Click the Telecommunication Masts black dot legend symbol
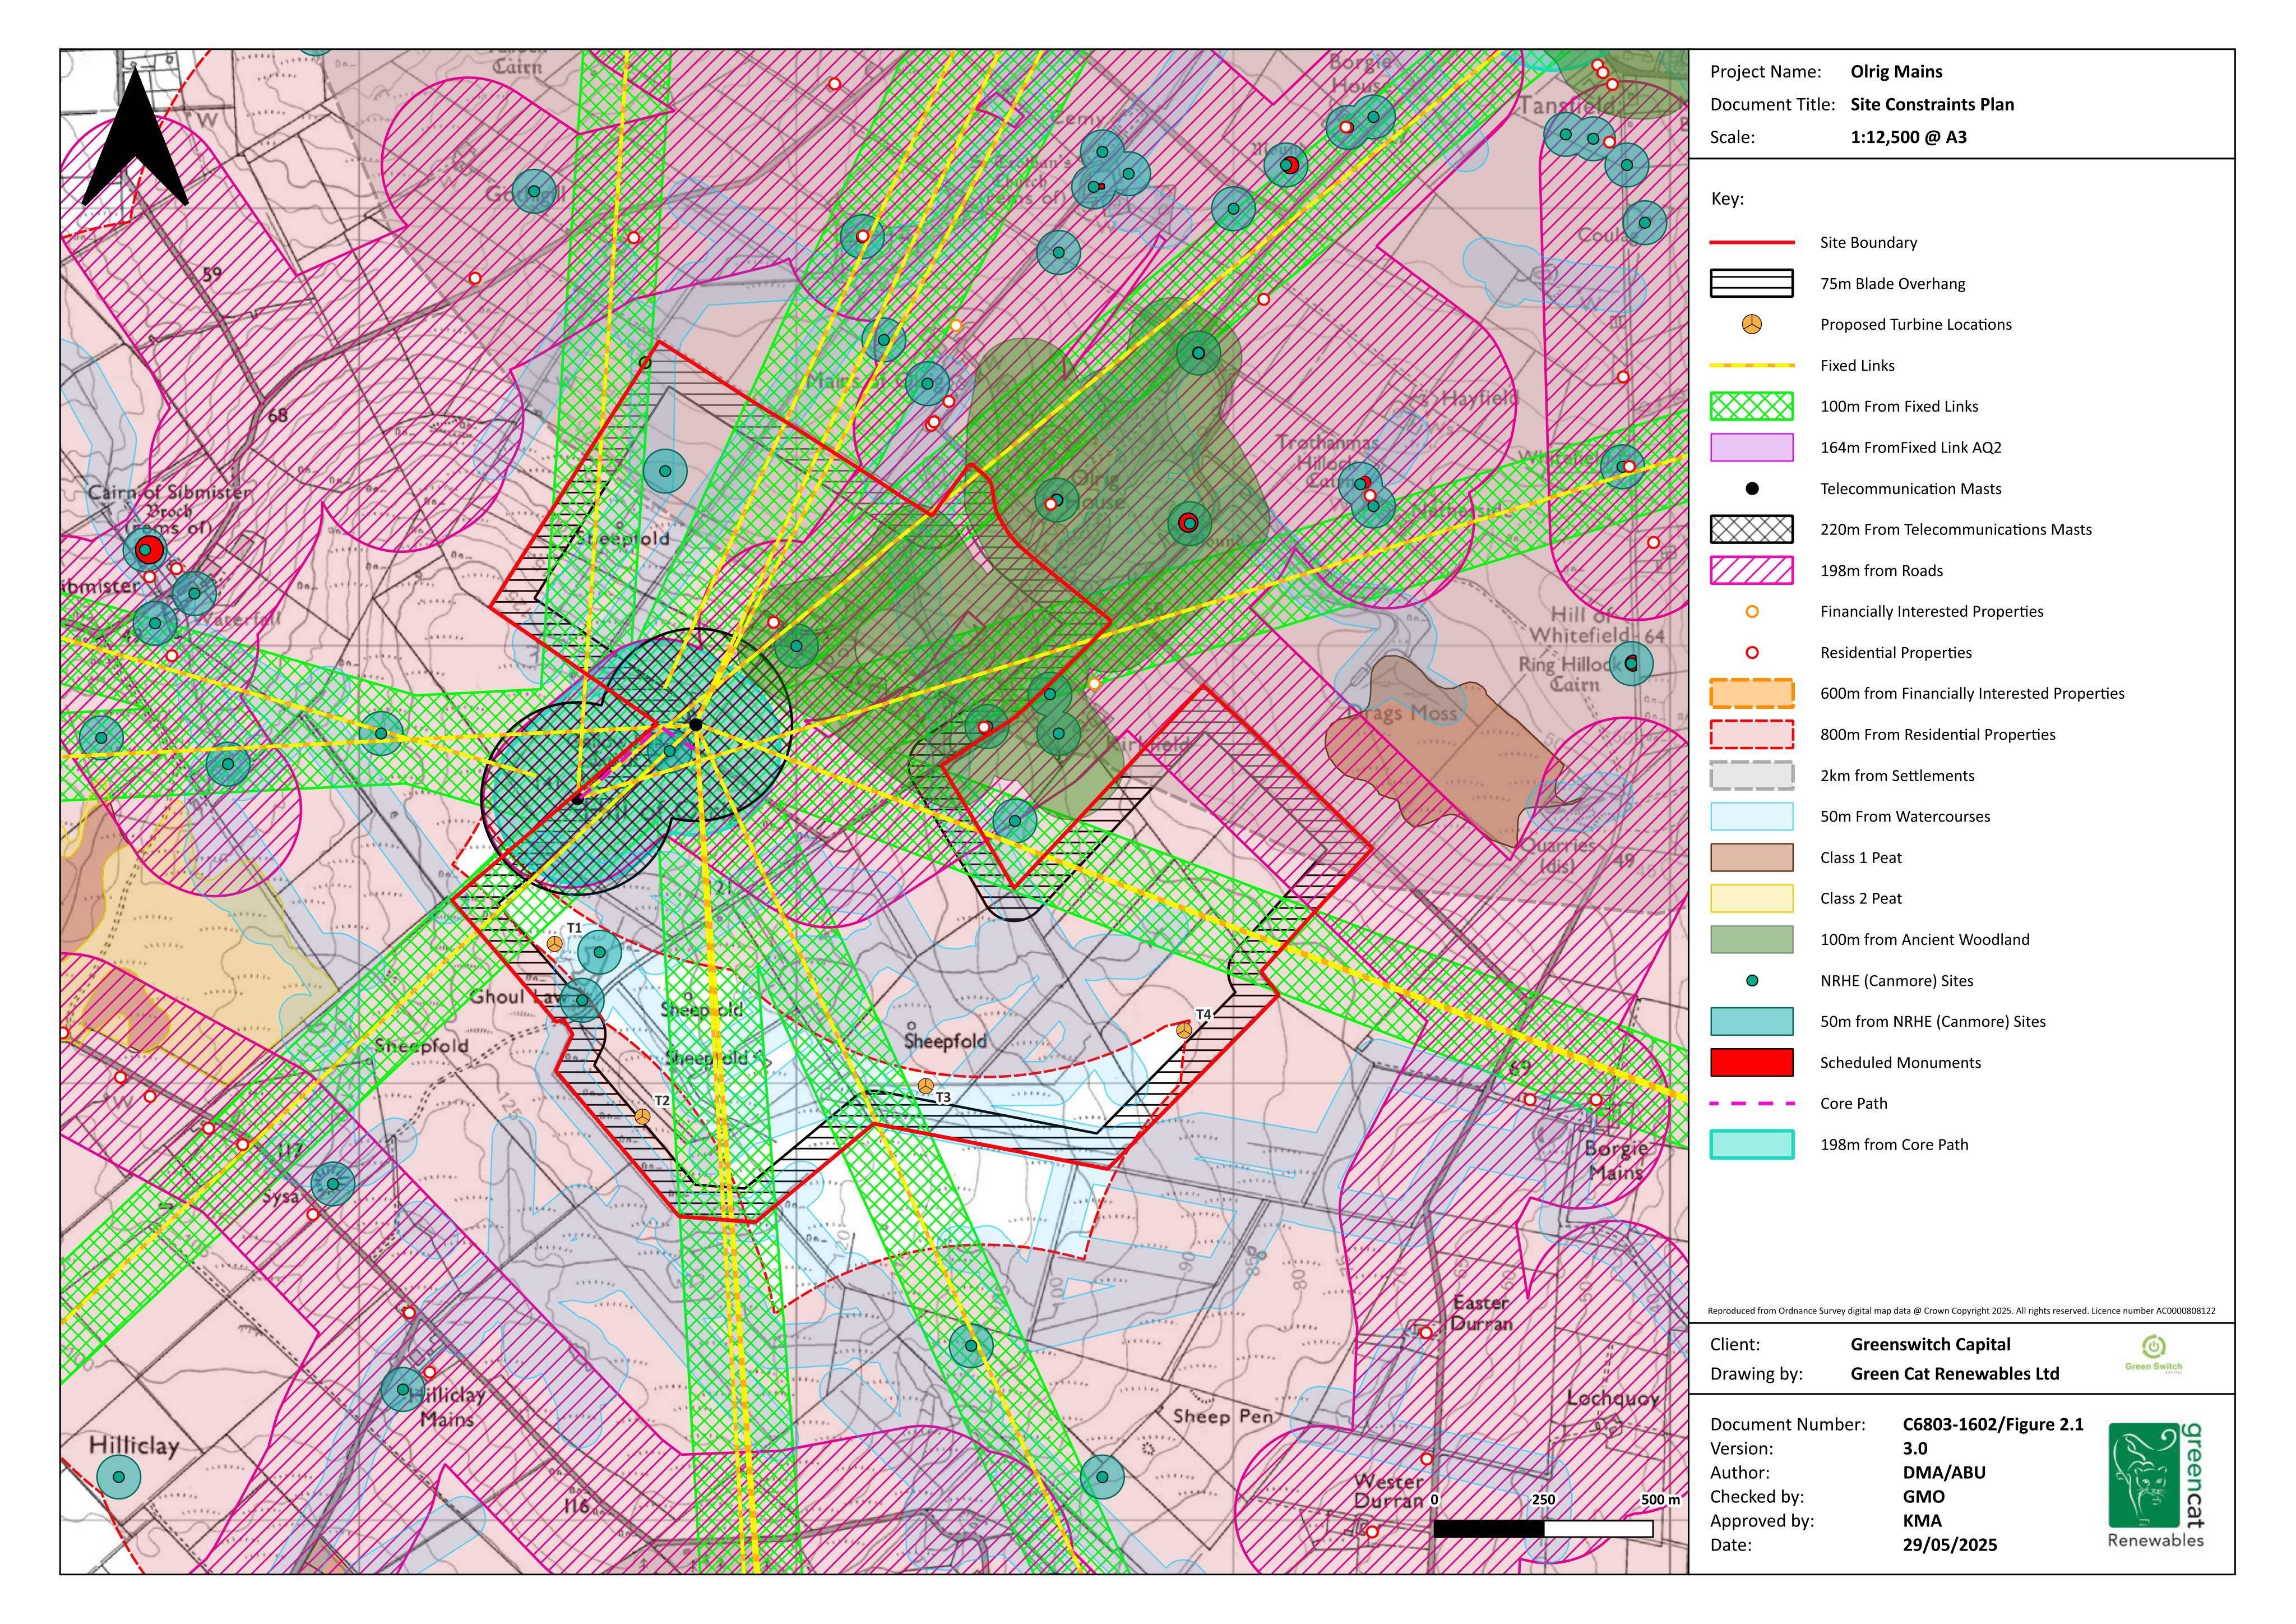 [1751, 488]
